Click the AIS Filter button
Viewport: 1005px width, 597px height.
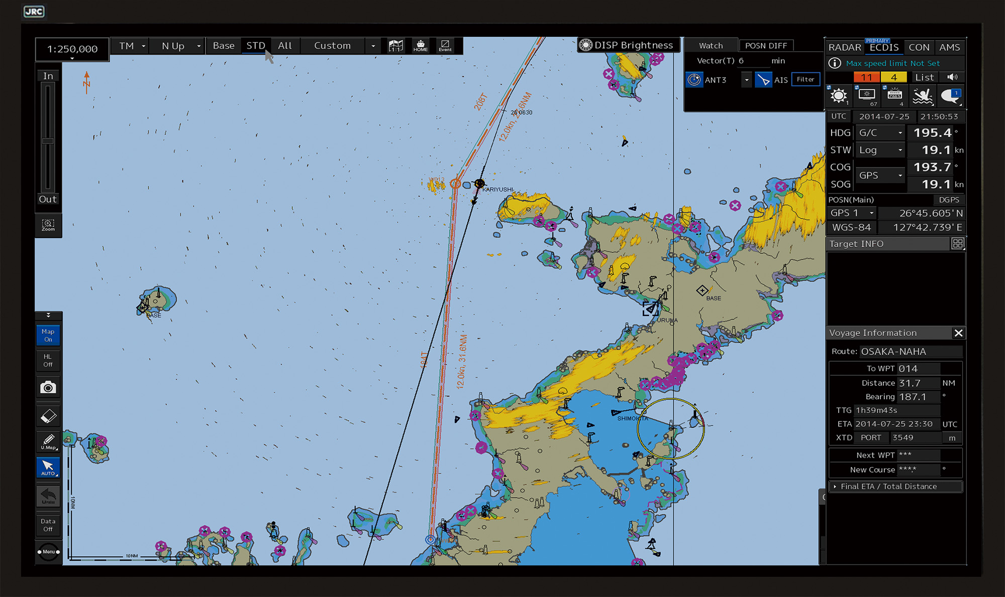[806, 79]
